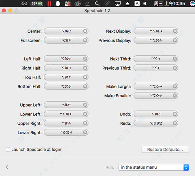Viewport: 195px width, 176px height.
Task: Record new shortcut in Undo field
Action: pos(156,114)
